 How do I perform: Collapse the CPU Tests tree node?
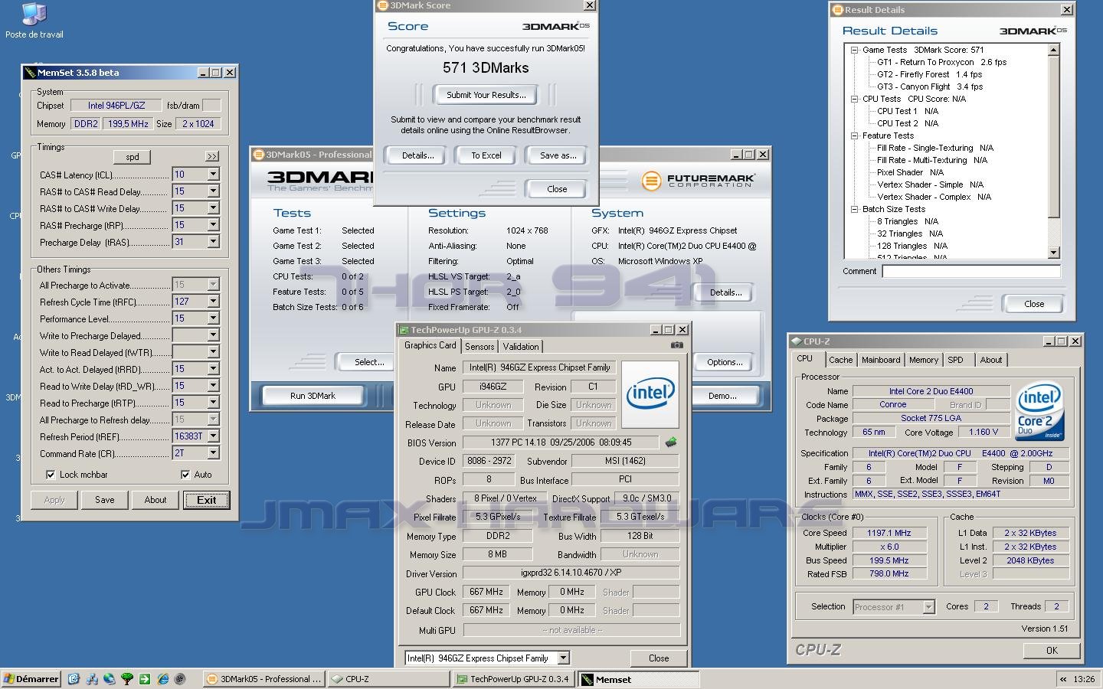(854, 99)
